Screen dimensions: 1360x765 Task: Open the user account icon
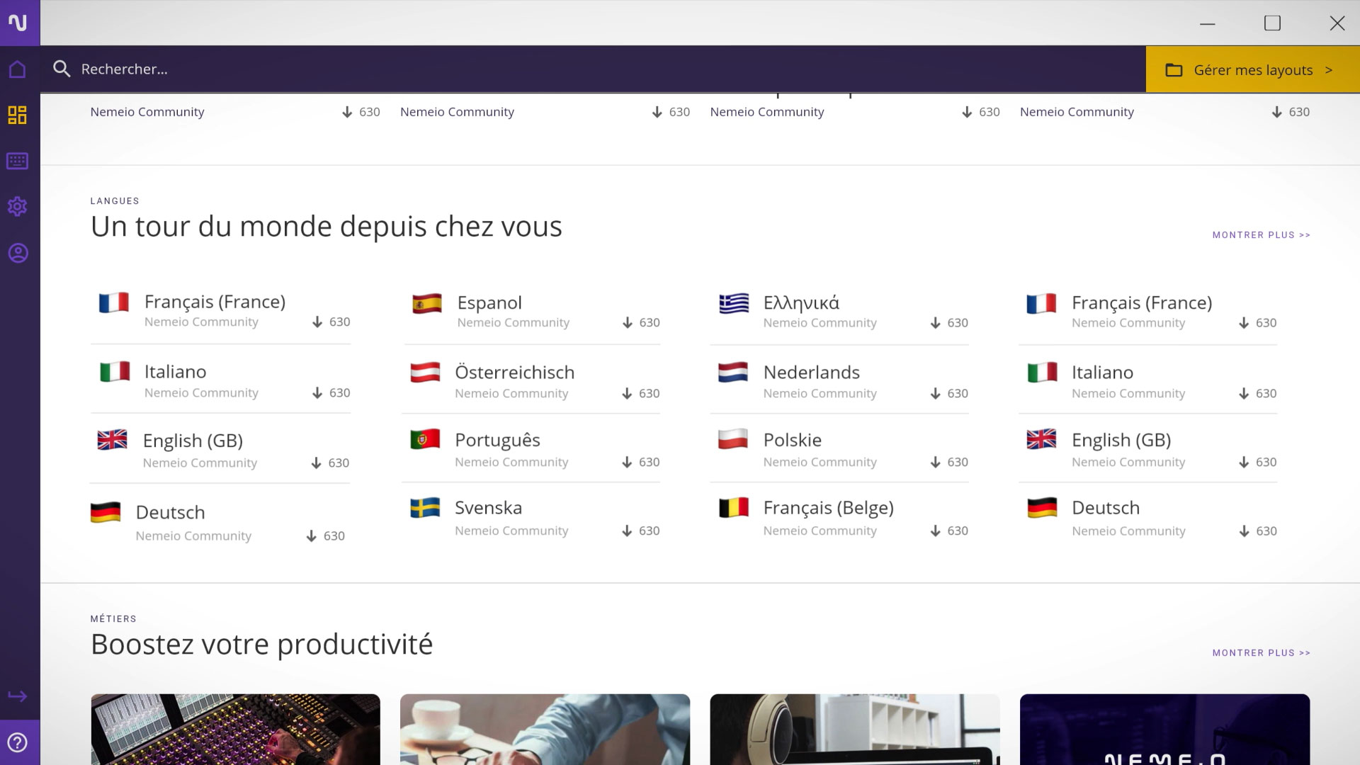(x=18, y=253)
